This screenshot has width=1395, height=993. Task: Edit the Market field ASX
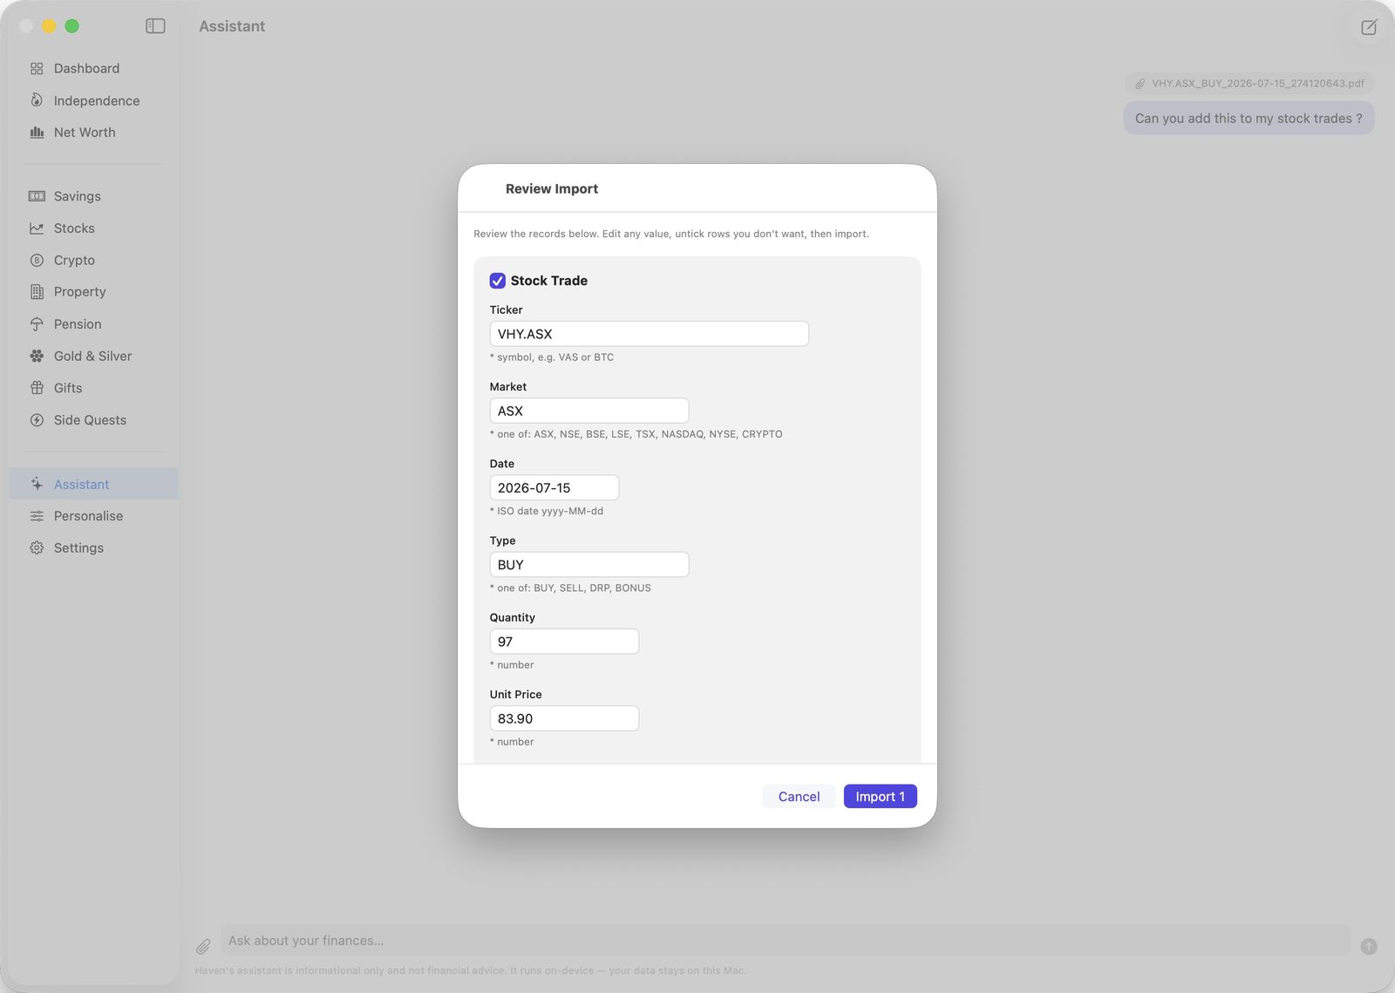(589, 411)
